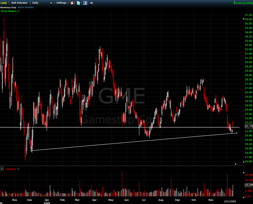Click the 37.20 price axis label
Image resolution: width=253 pixels, height=204 pixels.
248,15
